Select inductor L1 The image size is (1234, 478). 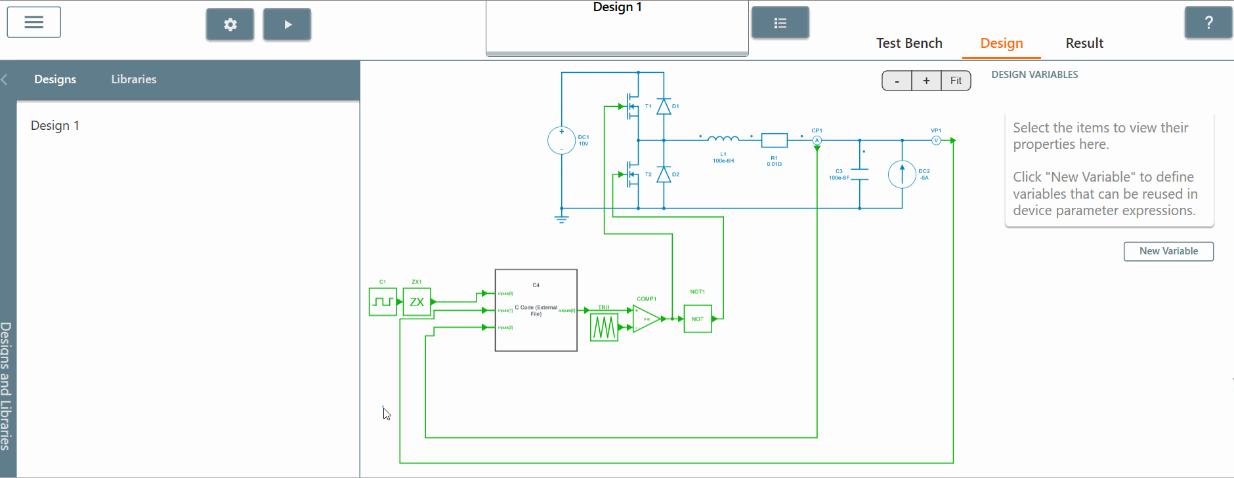pos(723,138)
